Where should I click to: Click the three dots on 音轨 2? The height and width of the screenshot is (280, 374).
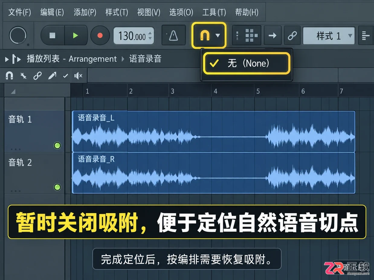pos(15,191)
